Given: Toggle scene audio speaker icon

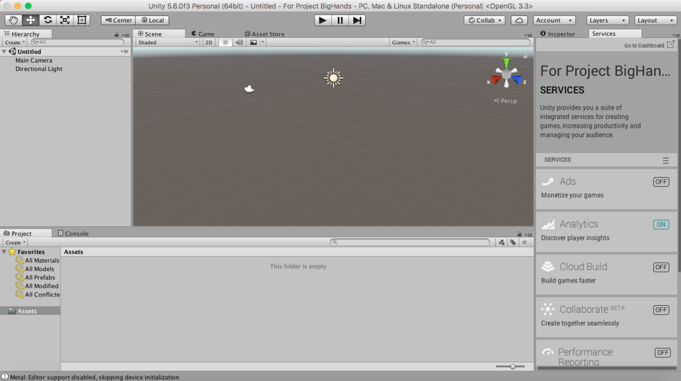Looking at the screenshot, I should (x=239, y=43).
